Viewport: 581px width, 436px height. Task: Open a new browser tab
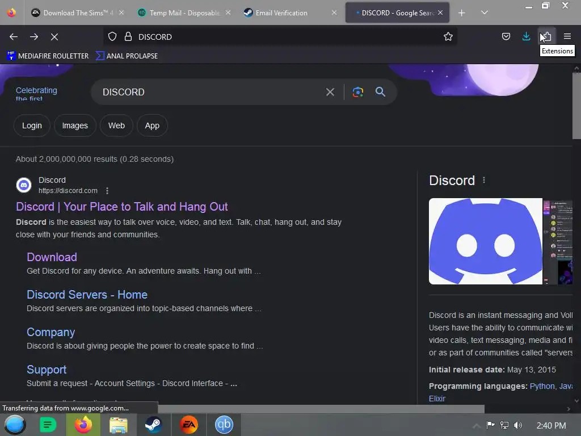(x=462, y=13)
